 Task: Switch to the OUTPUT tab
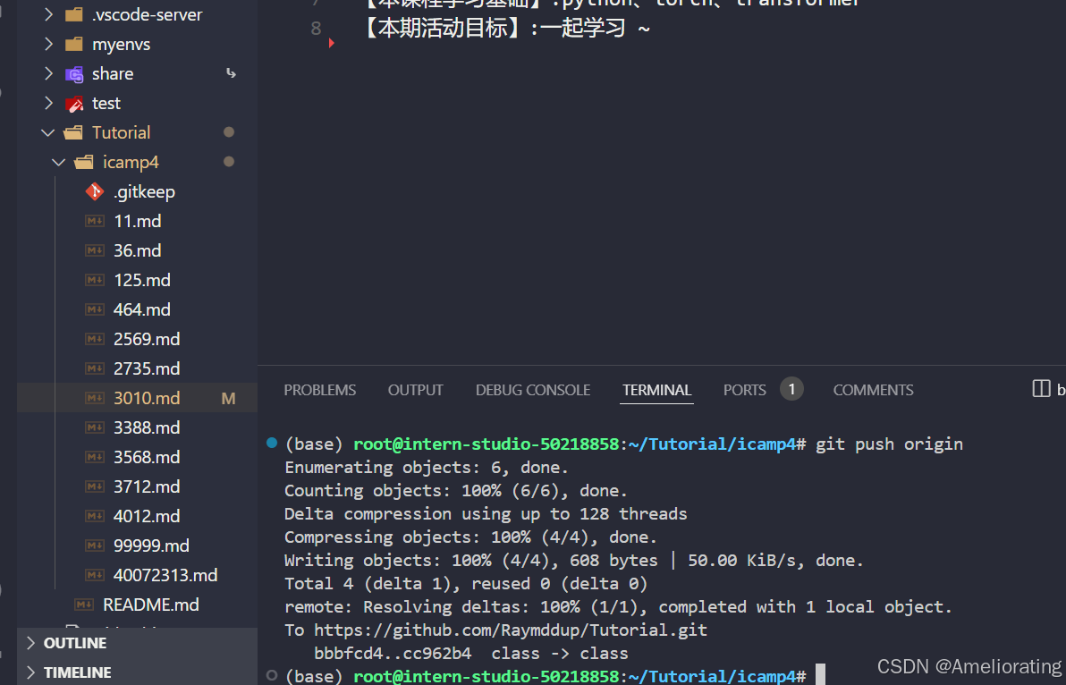click(x=415, y=389)
